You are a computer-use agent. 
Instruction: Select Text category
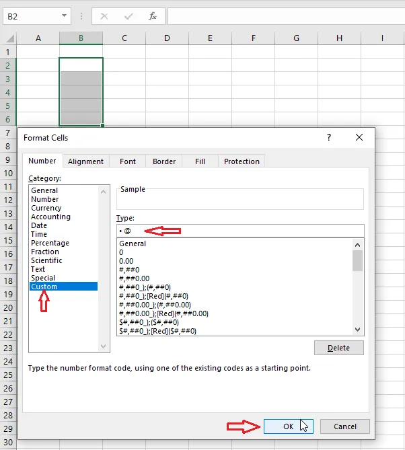[38, 269]
